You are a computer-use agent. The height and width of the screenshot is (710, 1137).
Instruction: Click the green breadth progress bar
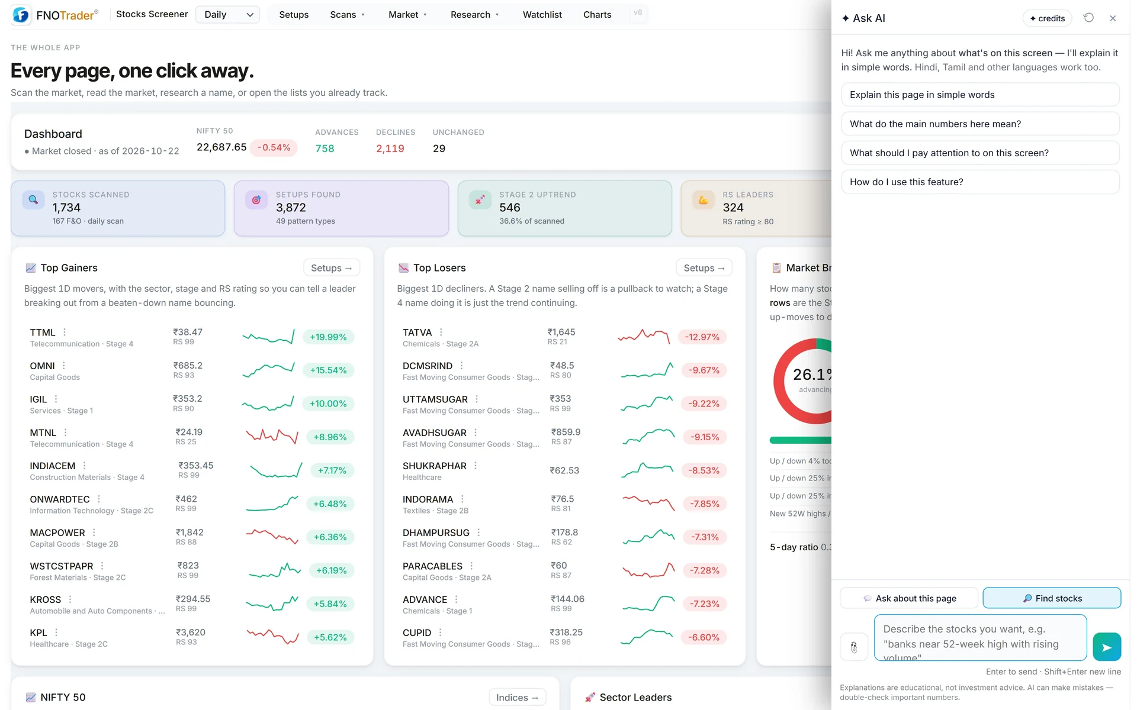pos(801,440)
